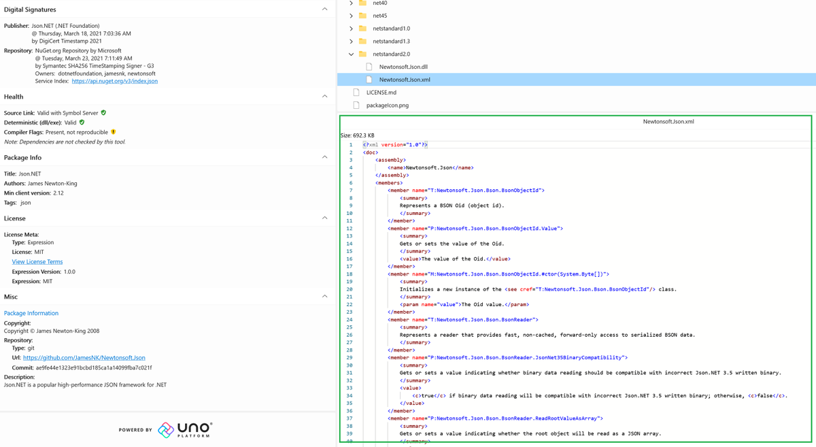Select the netstandard1.3 folder label

pos(392,42)
